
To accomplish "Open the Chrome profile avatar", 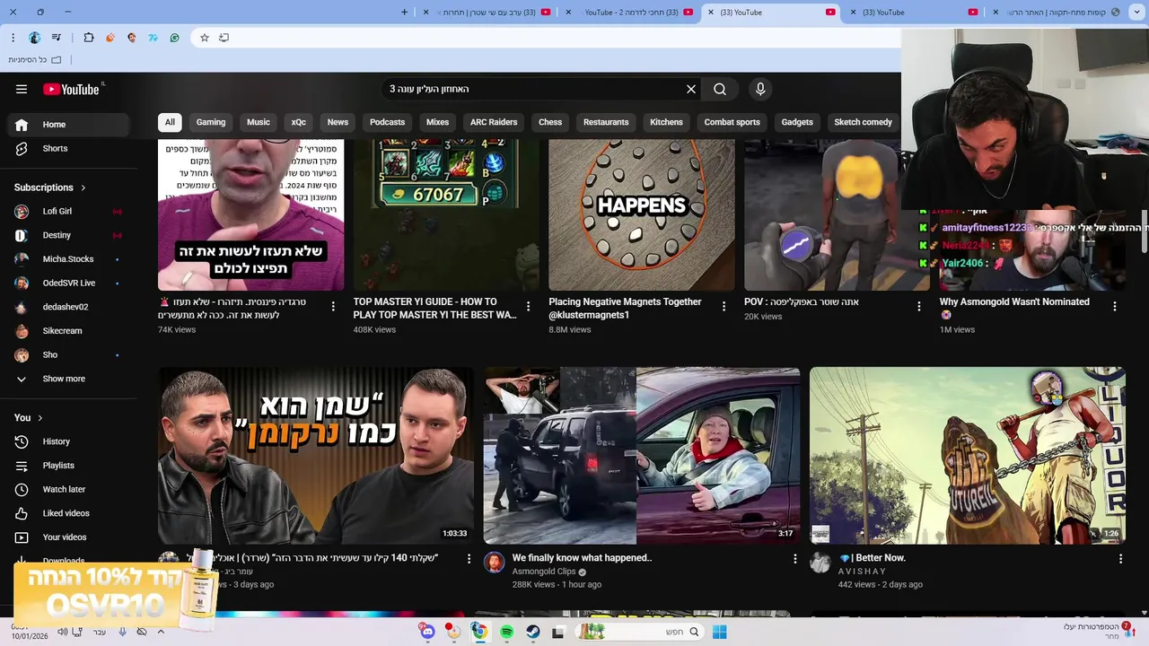I will 34,38.
